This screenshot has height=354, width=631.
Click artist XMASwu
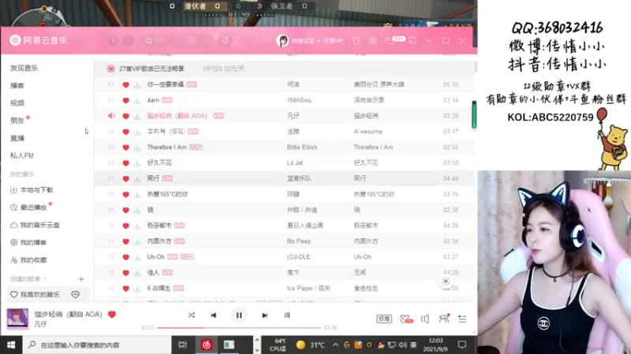(x=299, y=101)
